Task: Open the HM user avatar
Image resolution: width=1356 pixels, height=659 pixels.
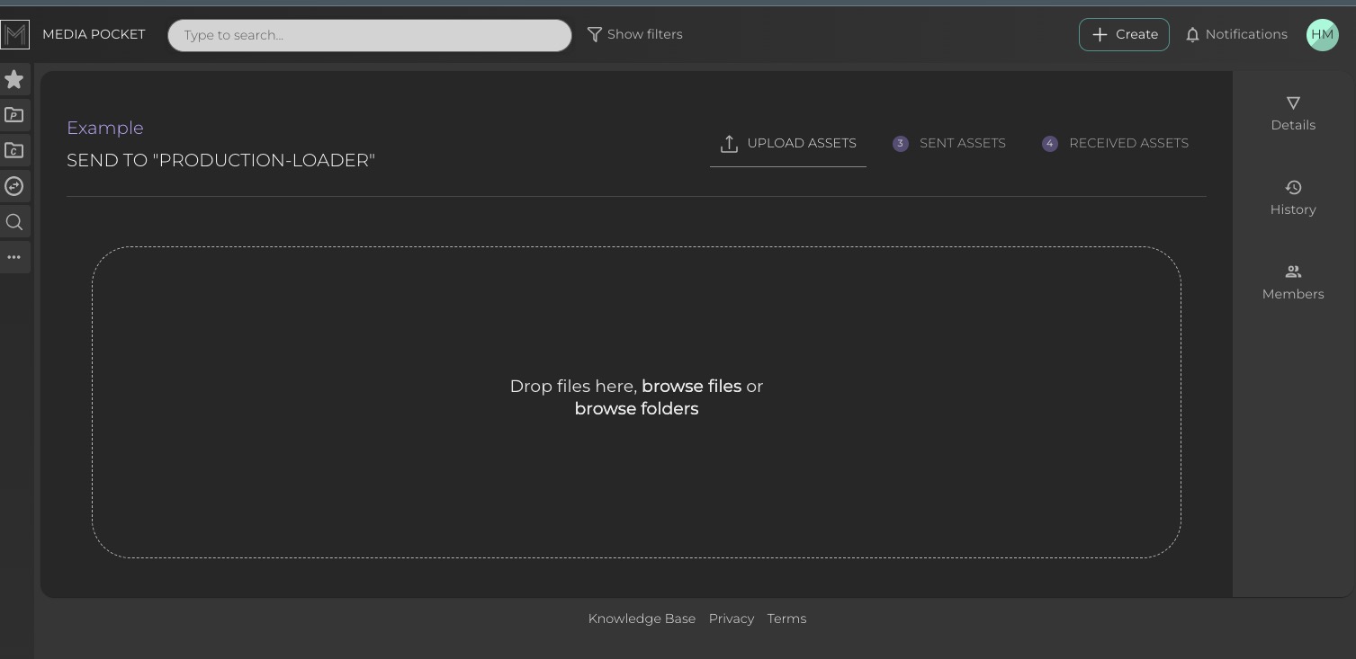Action: 1322,35
